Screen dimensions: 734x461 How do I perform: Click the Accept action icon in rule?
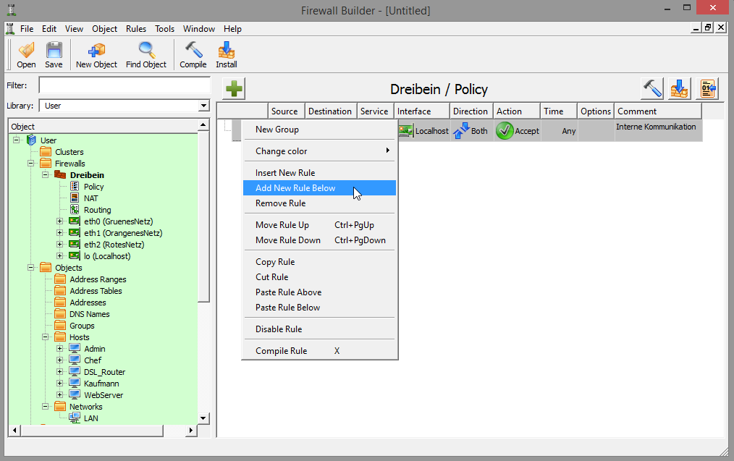click(505, 131)
